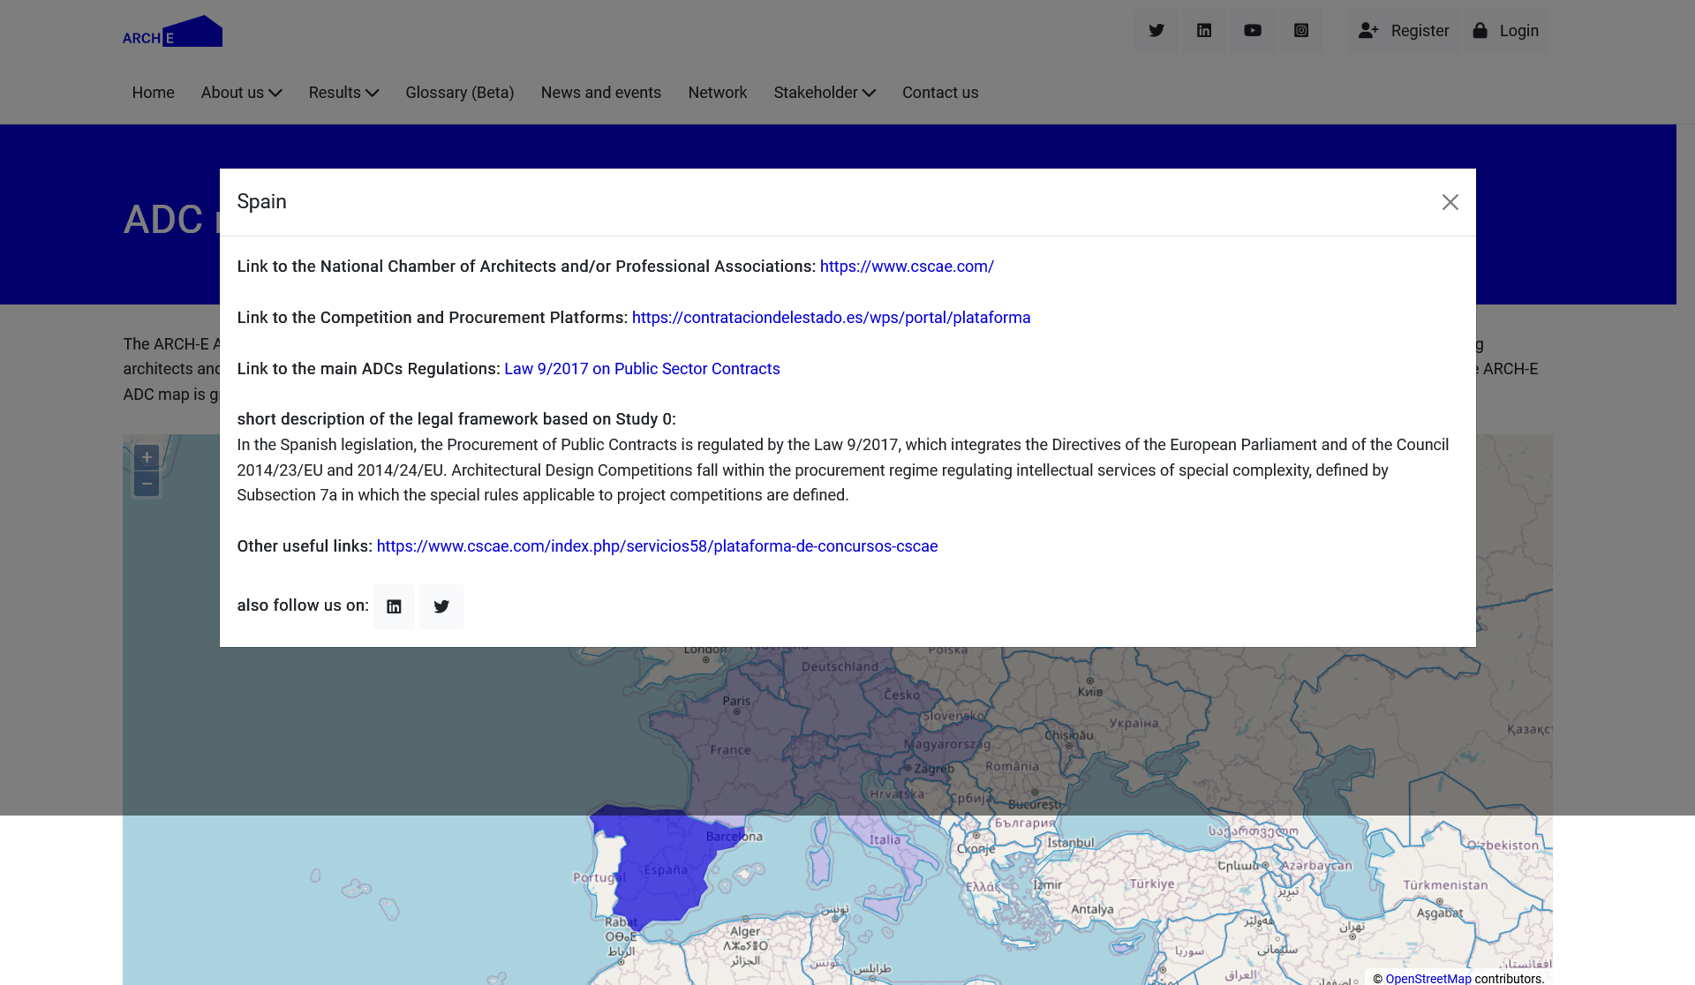Image resolution: width=1695 pixels, height=985 pixels.
Task: Open the Network menu item
Action: (717, 93)
